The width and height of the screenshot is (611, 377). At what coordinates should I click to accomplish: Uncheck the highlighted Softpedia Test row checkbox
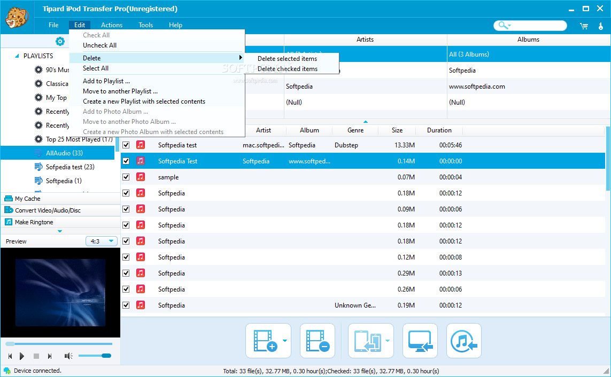click(x=126, y=161)
